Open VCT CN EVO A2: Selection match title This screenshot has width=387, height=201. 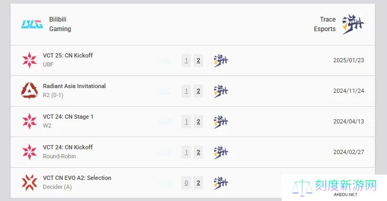77,178
